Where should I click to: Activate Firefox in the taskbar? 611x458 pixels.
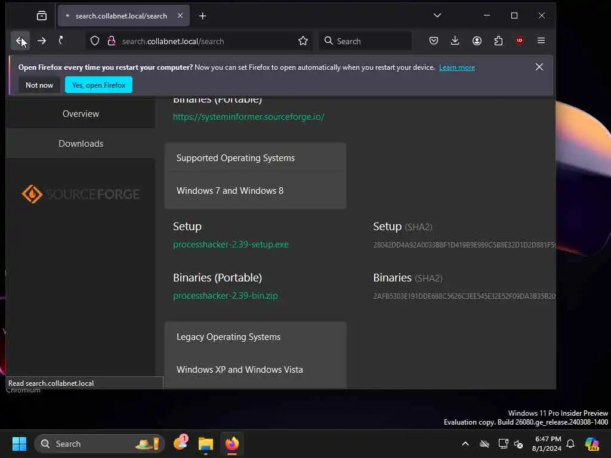[x=232, y=444]
